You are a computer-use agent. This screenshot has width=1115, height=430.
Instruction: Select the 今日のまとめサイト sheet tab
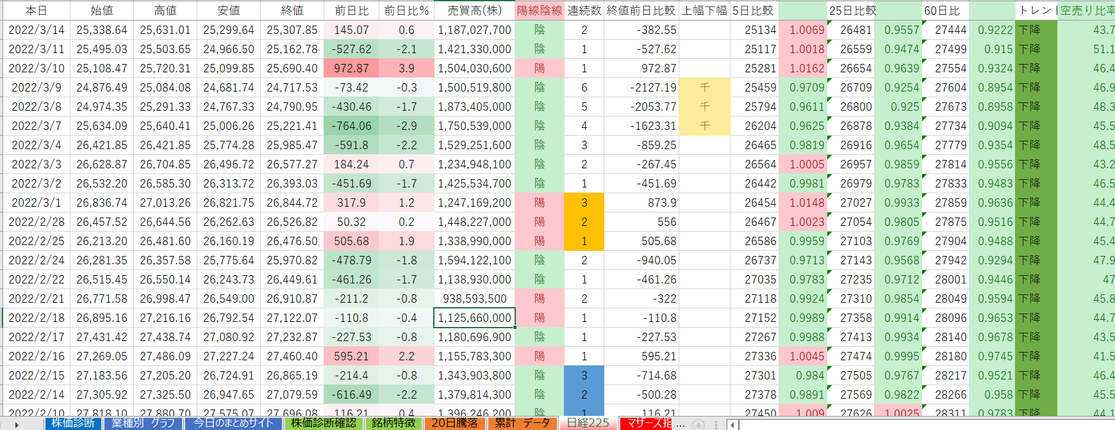[x=233, y=423]
